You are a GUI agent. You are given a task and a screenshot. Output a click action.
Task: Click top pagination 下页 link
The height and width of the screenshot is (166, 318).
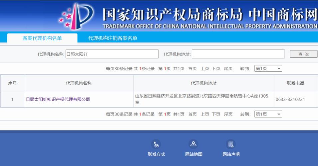point(216,68)
